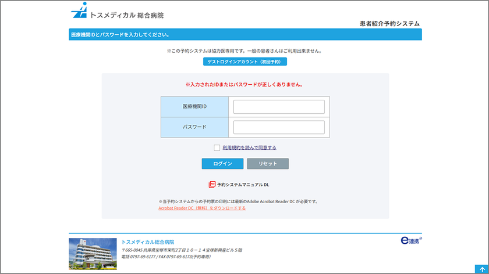Click the トスメディカル hospital logo icon in the header
489x274 pixels.
tap(79, 12)
